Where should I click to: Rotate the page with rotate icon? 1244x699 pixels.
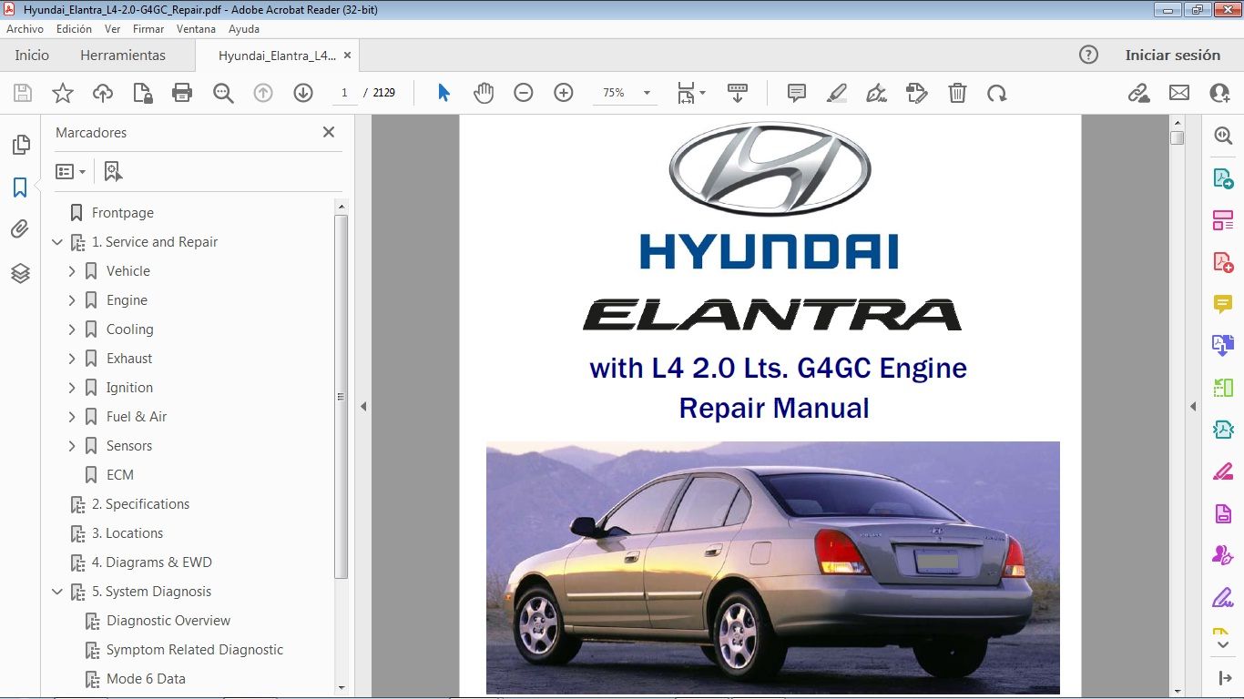(x=997, y=93)
